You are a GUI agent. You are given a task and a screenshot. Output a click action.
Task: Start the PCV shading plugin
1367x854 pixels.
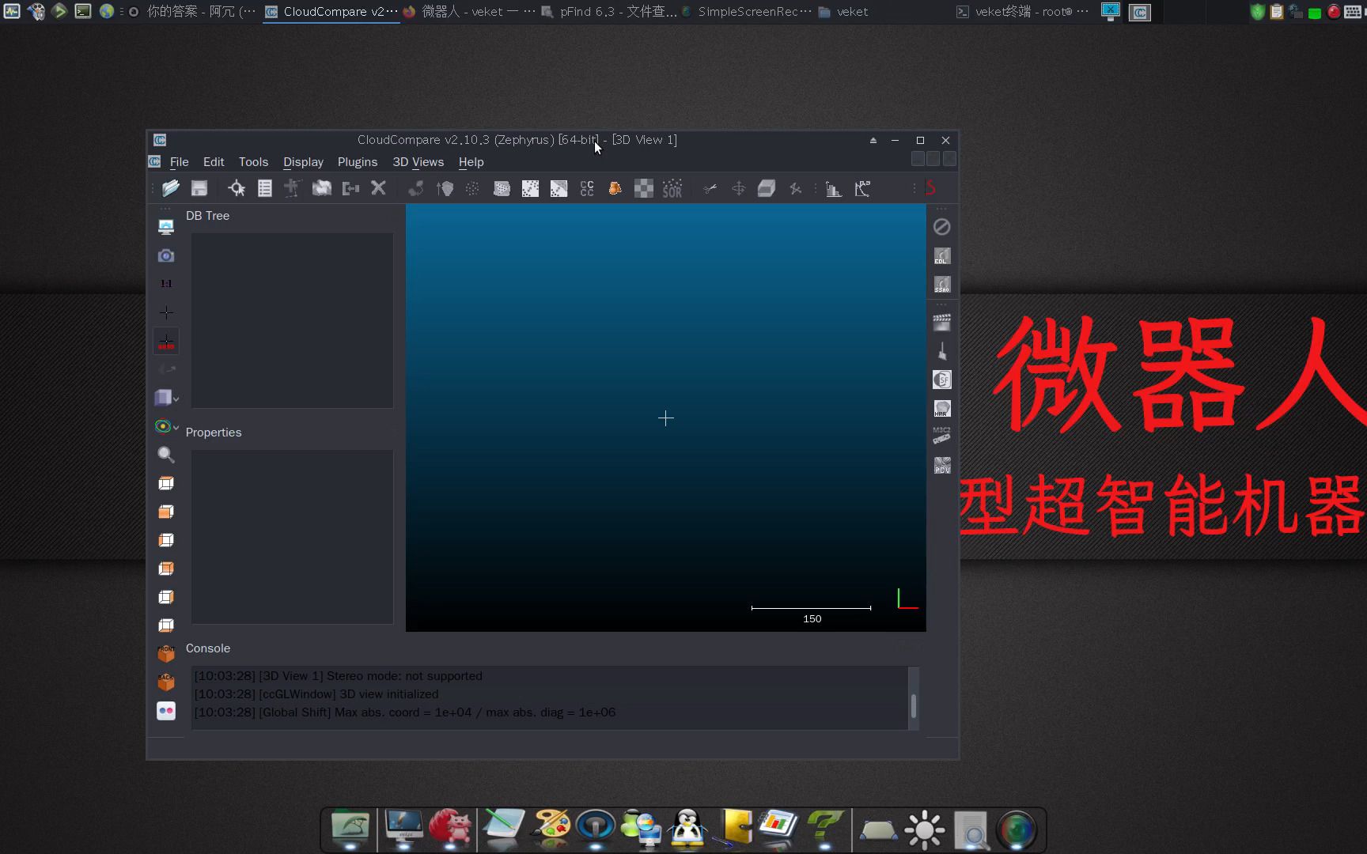(941, 466)
